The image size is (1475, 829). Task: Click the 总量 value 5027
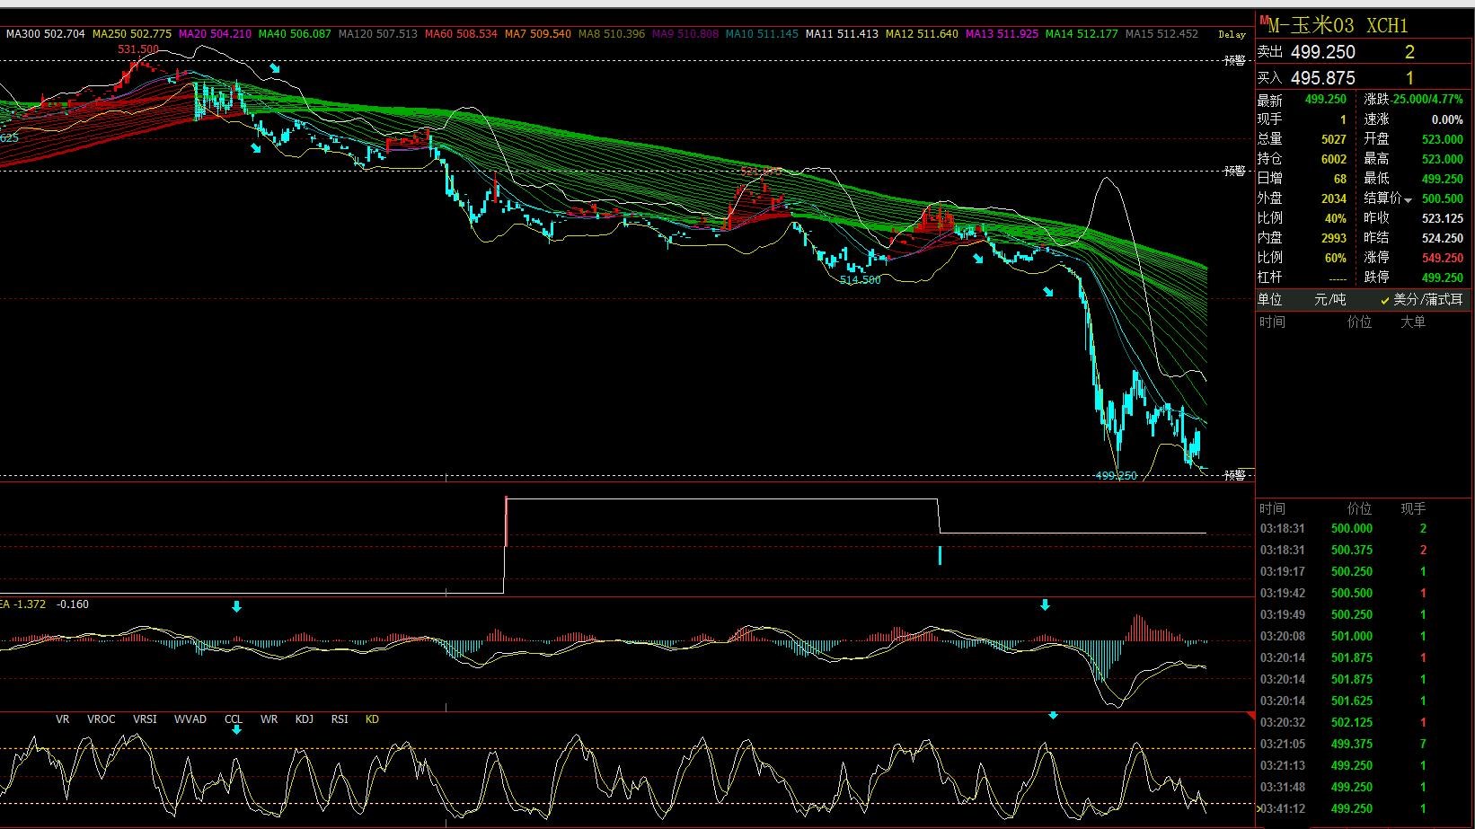1334,139
